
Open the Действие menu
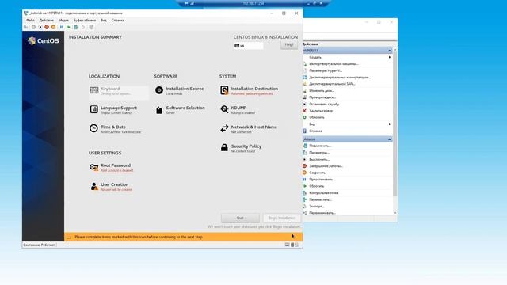pyautogui.click(x=46, y=20)
